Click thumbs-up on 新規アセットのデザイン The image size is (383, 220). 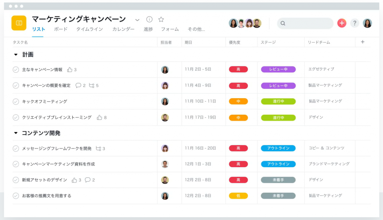74,180
